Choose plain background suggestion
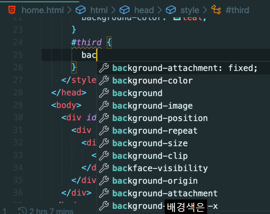The width and height of the screenshot is (270, 214). 183,93
